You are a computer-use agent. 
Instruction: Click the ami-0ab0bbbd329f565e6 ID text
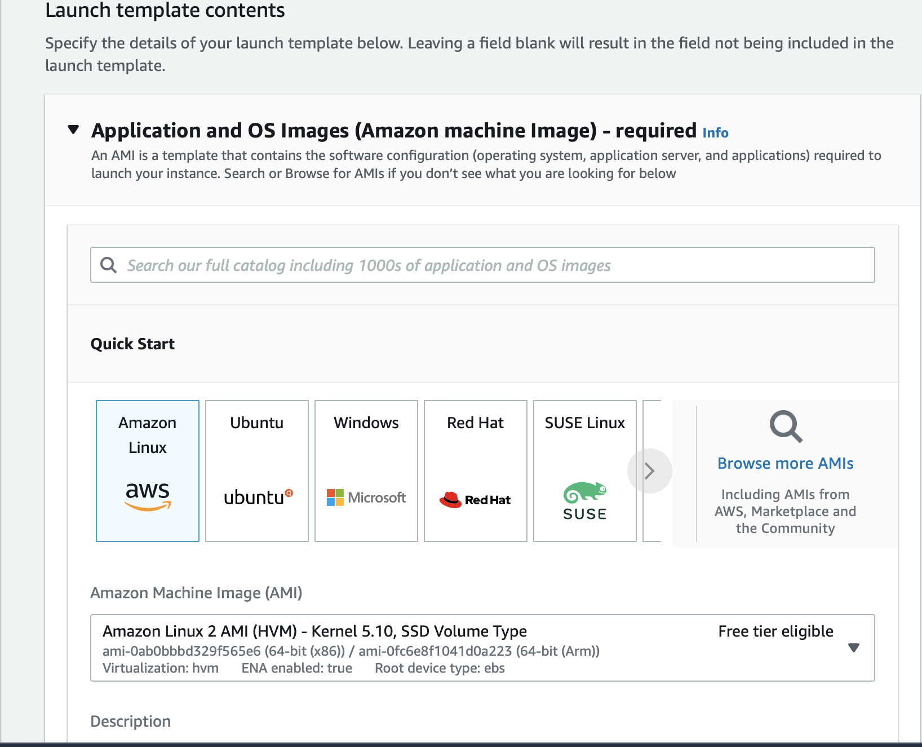coord(181,651)
